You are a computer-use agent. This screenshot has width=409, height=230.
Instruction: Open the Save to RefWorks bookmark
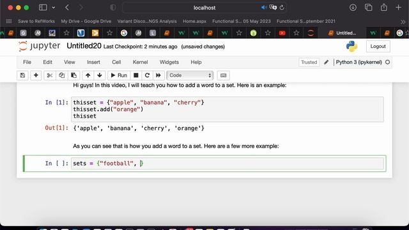[x=36, y=21]
